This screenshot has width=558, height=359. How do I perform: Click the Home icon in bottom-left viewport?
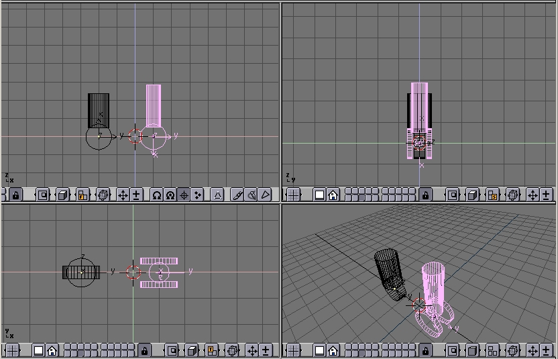tap(52, 350)
